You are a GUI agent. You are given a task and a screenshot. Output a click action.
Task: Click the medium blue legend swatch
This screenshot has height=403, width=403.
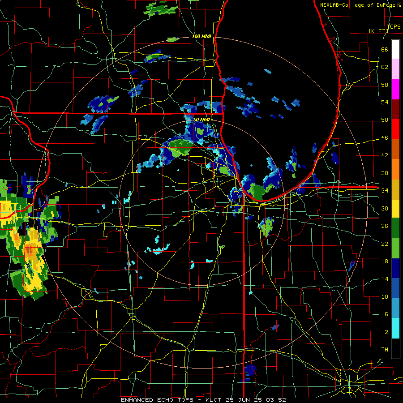tap(395, 288)
